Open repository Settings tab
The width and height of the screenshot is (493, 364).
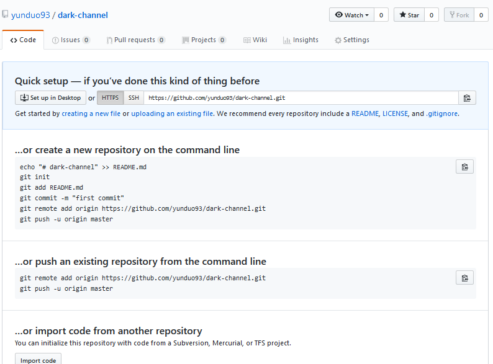click(x=352, y=40)
